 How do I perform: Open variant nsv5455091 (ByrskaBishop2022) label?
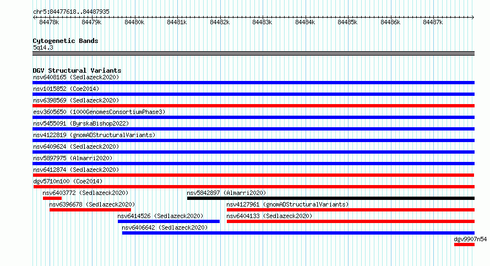click(x=81, y=123)
